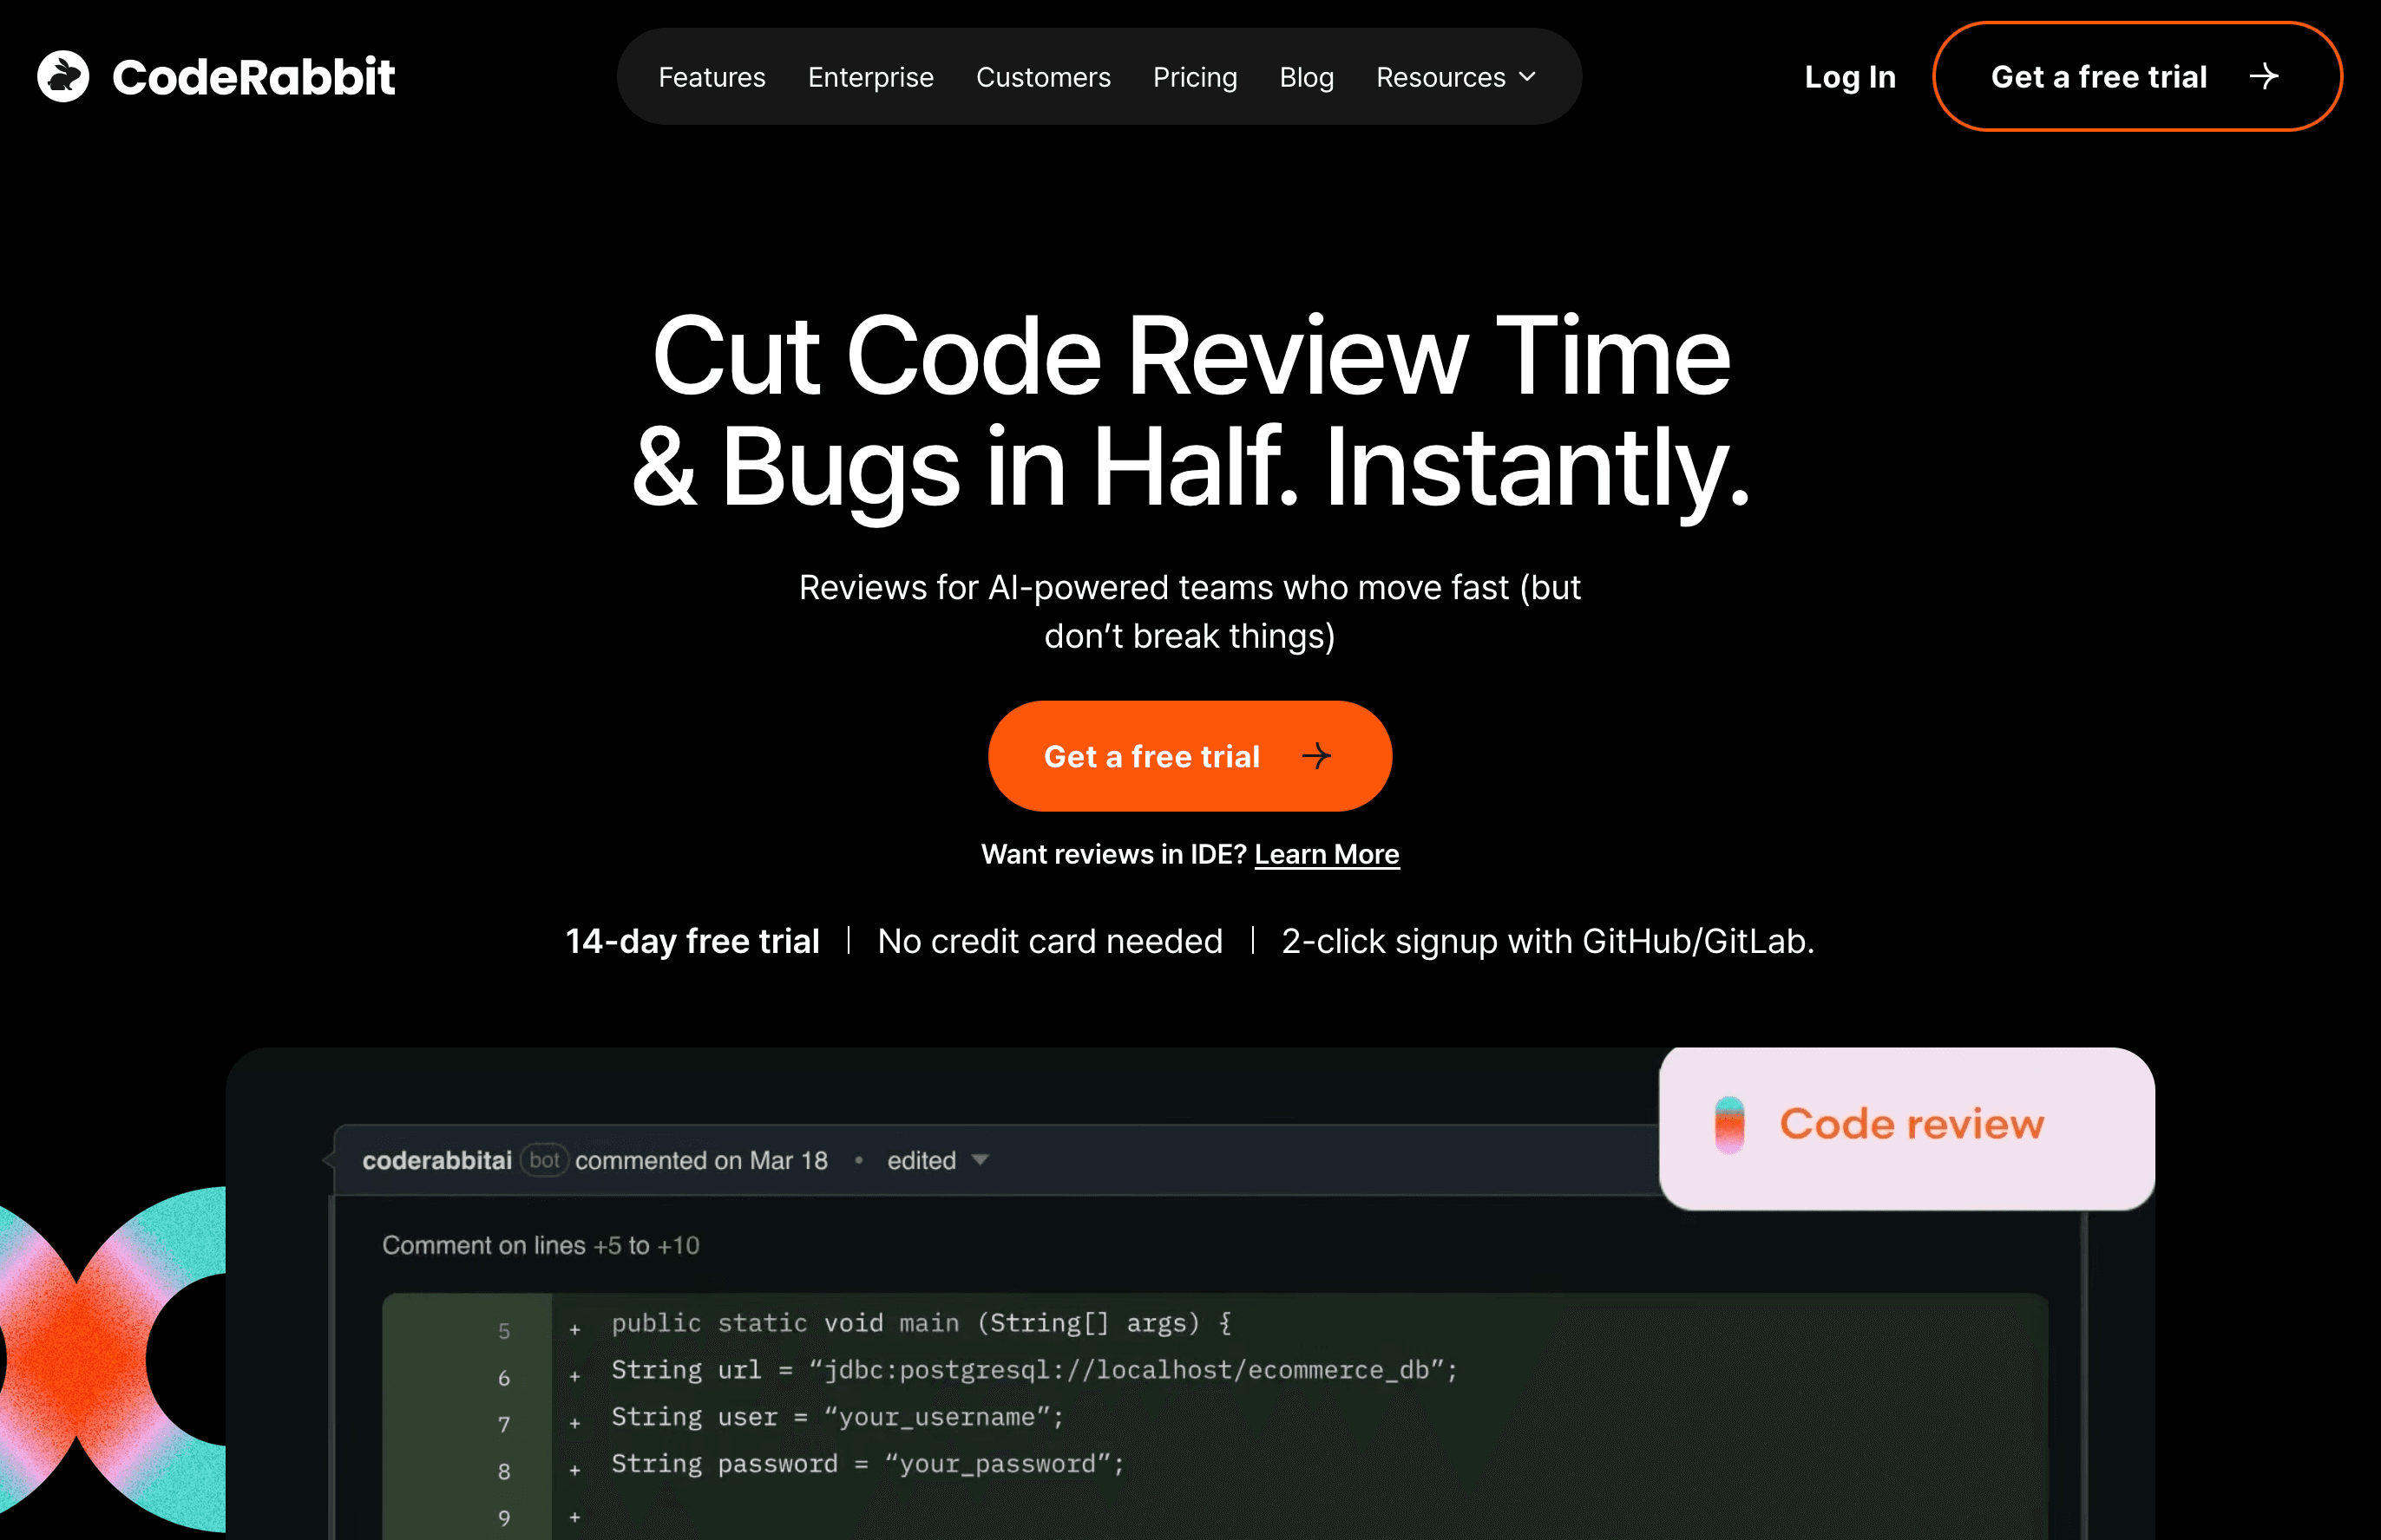Click the gradient pill icon beside Code review

pyautogui.click(x=1728, y=1125)
